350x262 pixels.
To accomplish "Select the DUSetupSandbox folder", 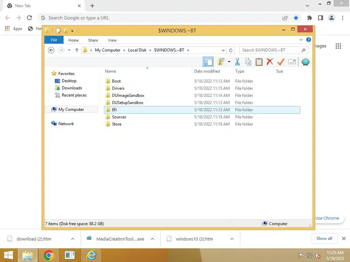I will [128, 102].
